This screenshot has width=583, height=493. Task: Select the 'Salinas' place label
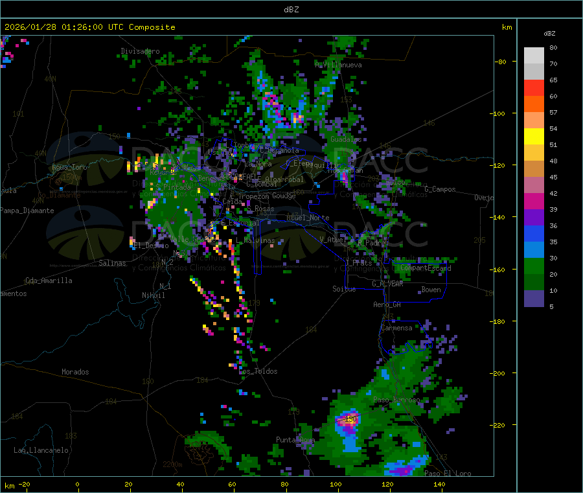click(x=112, y=263)
